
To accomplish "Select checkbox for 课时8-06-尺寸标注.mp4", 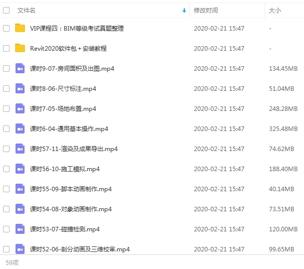I will [6, 88].
